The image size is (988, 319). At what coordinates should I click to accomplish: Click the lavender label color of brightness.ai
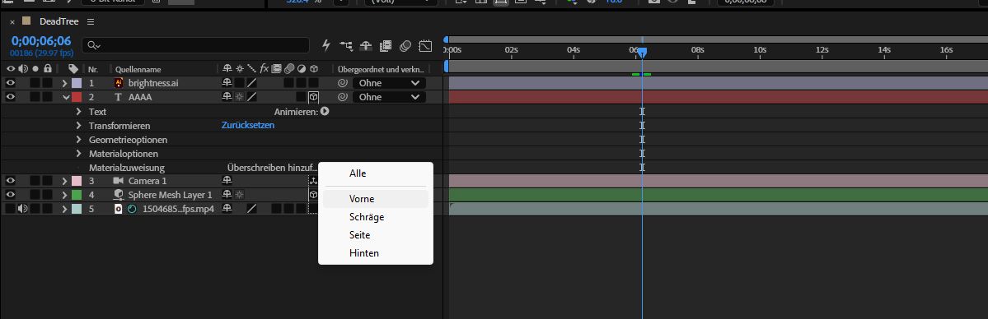(77, 82)
